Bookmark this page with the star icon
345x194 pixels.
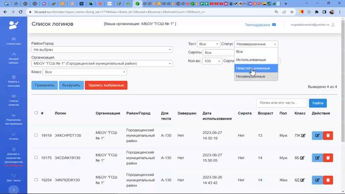coord(292,12)
